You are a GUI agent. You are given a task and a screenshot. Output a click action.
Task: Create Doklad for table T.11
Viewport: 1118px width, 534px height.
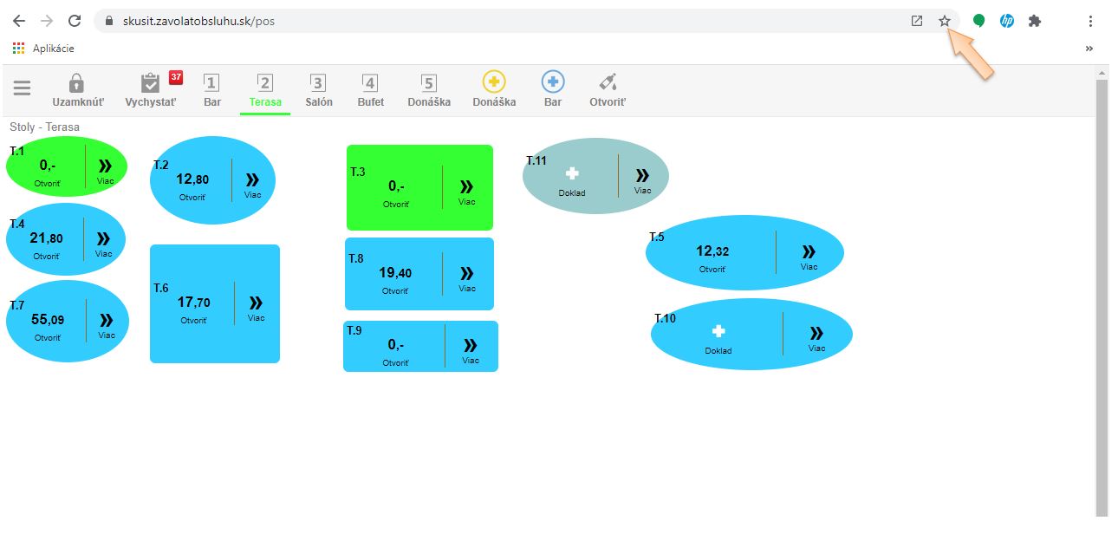[x=572, y=178]
